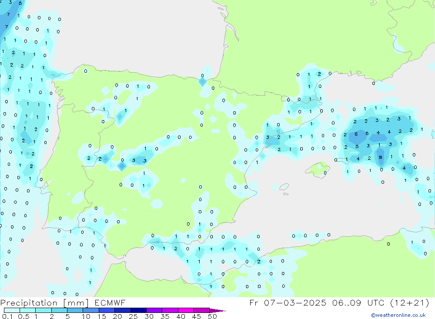Click the '25' legend scale label
Screen dimensions: 435x319
coord(133,316)
